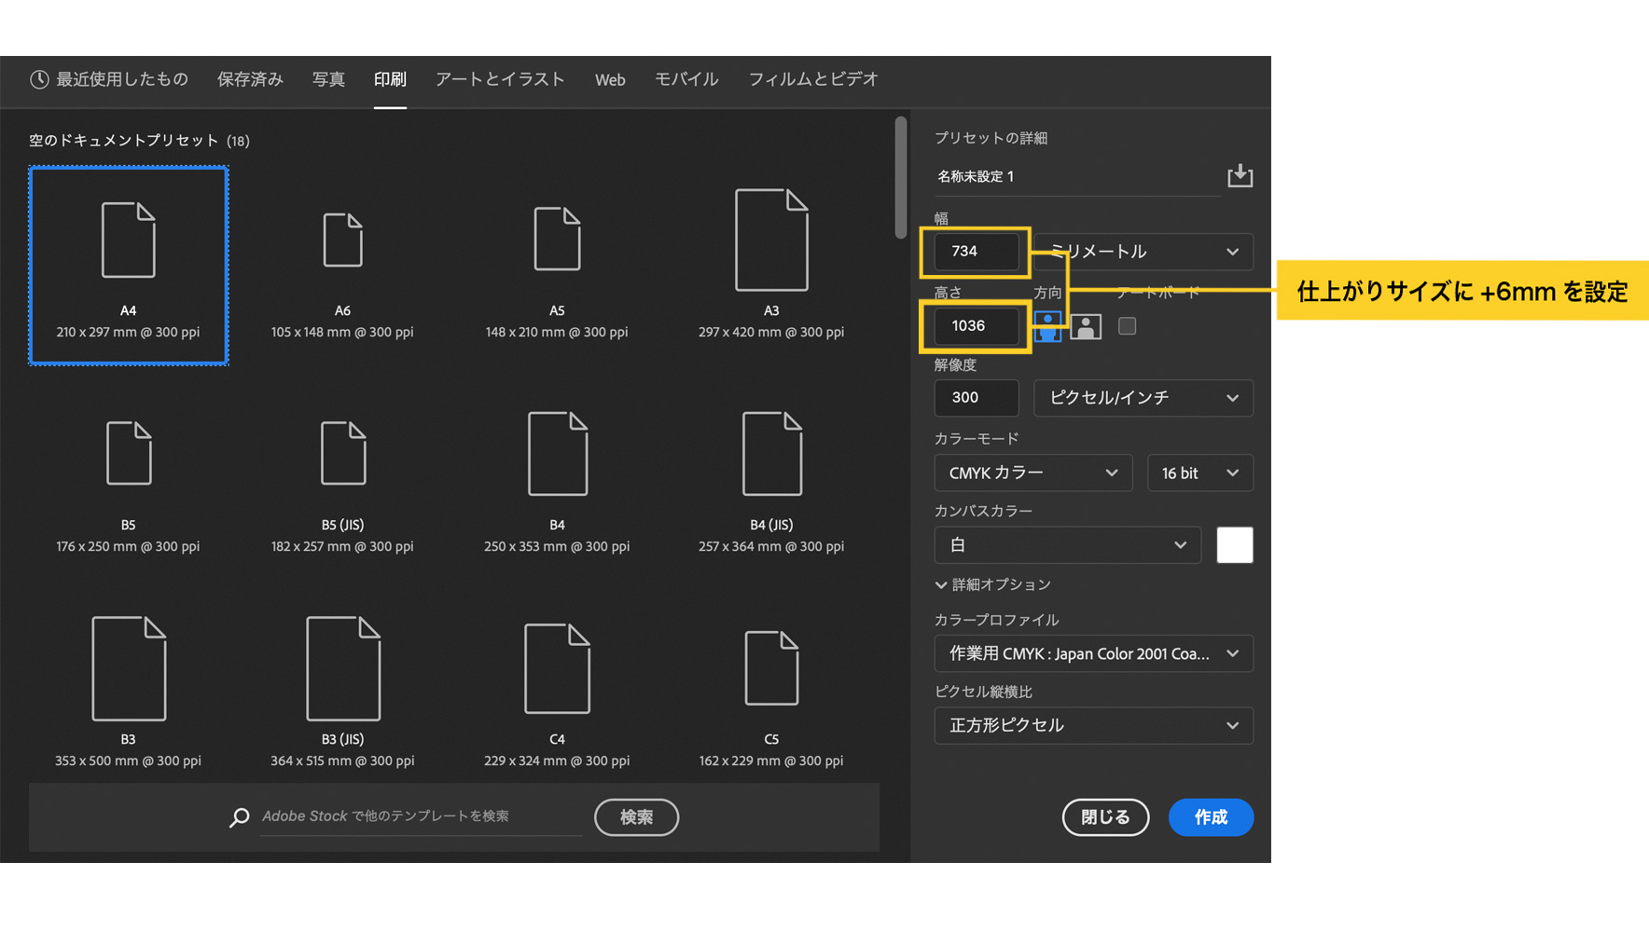Select the A5 document preset icon
Screen dimensions: 1649x932
coord(557,240)
